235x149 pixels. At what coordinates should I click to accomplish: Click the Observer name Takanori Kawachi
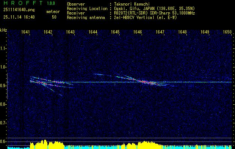pyautogui.click(x=132, y=4)
